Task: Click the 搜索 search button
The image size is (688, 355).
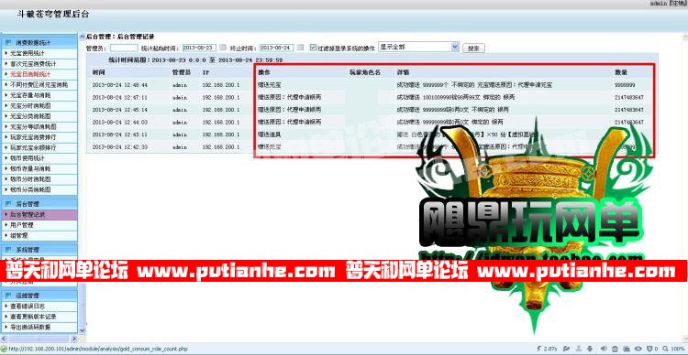Action: click(x=473, y=48)
